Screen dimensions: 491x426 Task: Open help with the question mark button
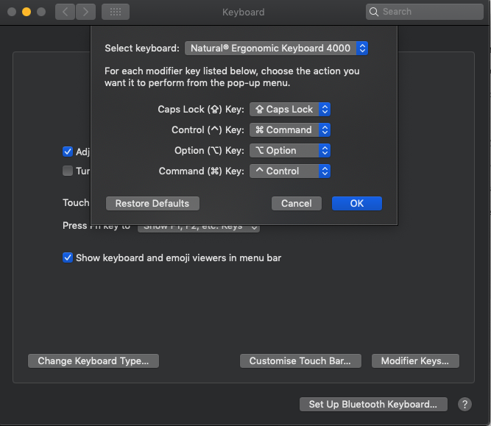tap(464, 404)
